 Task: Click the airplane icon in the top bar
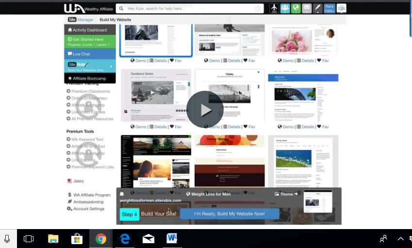(x=274, y=8)
